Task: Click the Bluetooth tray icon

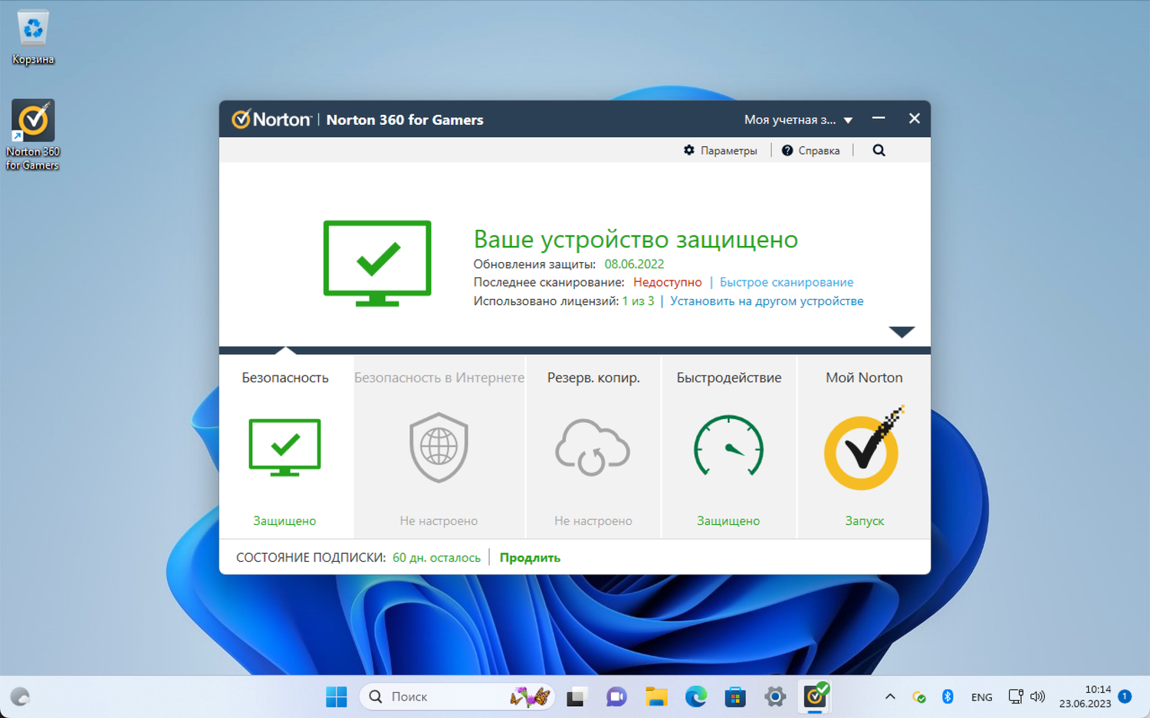Action: [x=948, y=697]
